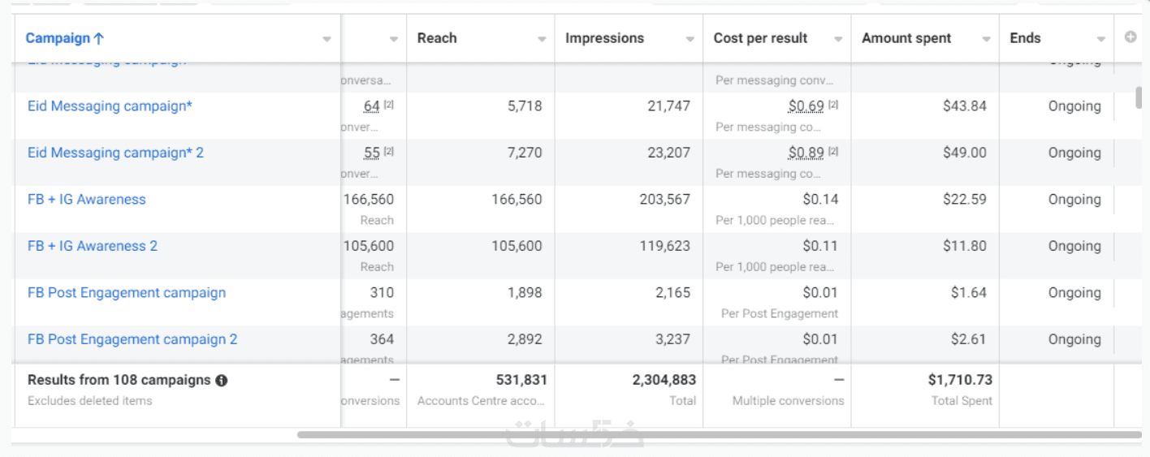Open the Reach column dropdown menu
The width and height of the screenshot is (1150, 457).
(542, 39)
